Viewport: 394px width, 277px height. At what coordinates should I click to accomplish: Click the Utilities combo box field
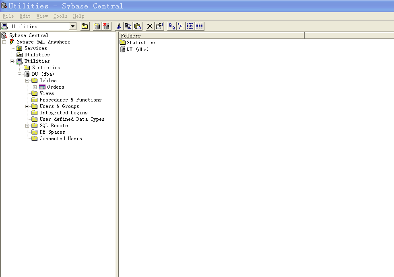(39, 26)
